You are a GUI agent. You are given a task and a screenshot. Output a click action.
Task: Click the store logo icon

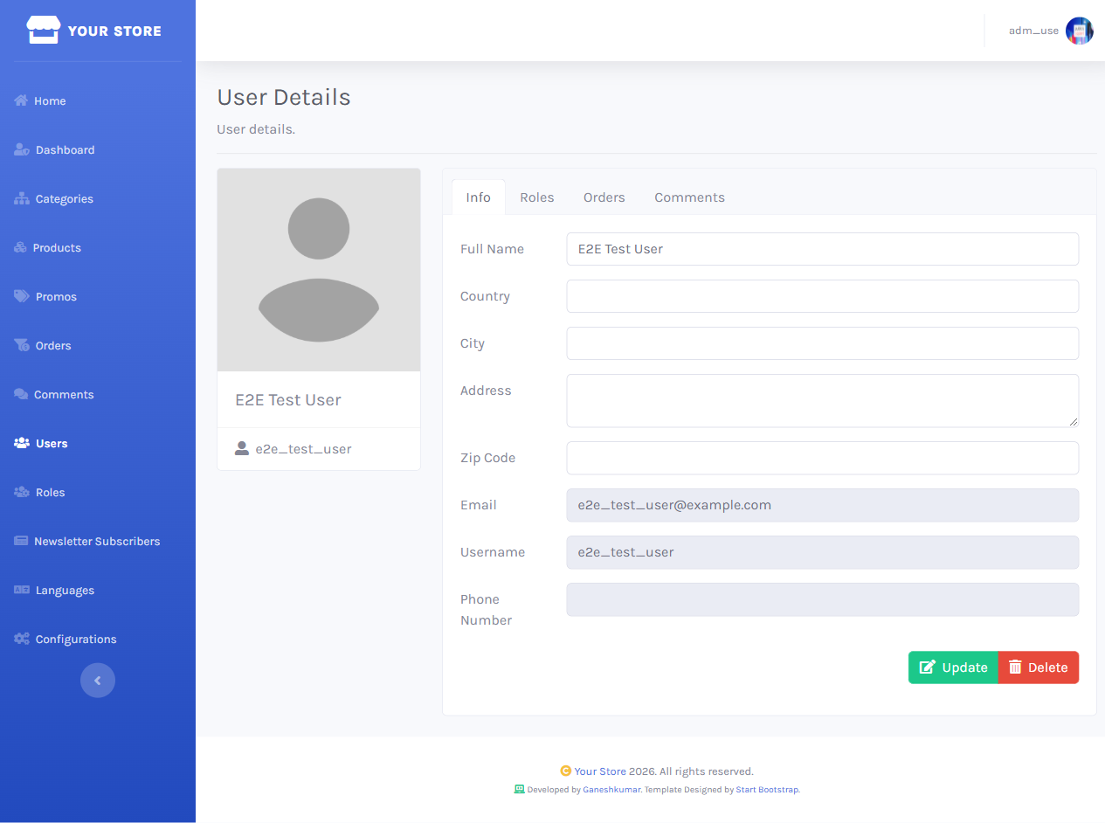(x=44, y=31)
